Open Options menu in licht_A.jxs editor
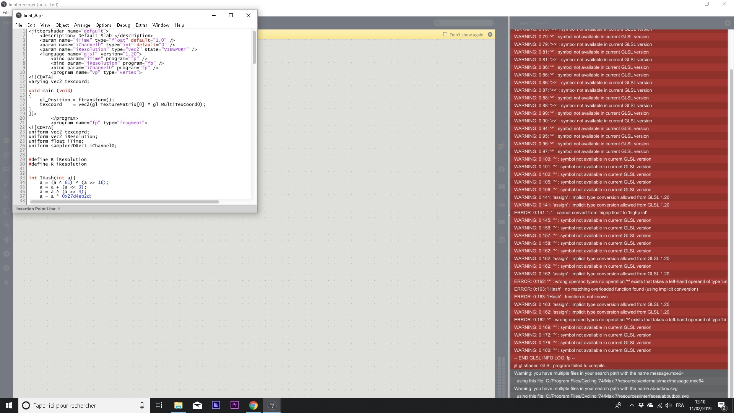Image resolution: width=734 pixels, height=413 pixels. 104,25
